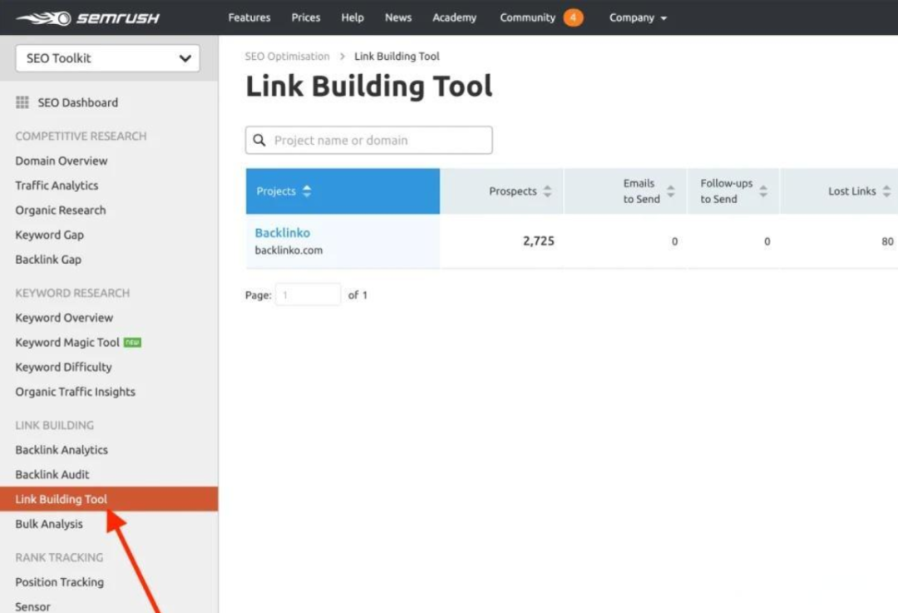Click the project name search field
The width and height of the screenshot is (898, 613).
click(x=378, y=141)
